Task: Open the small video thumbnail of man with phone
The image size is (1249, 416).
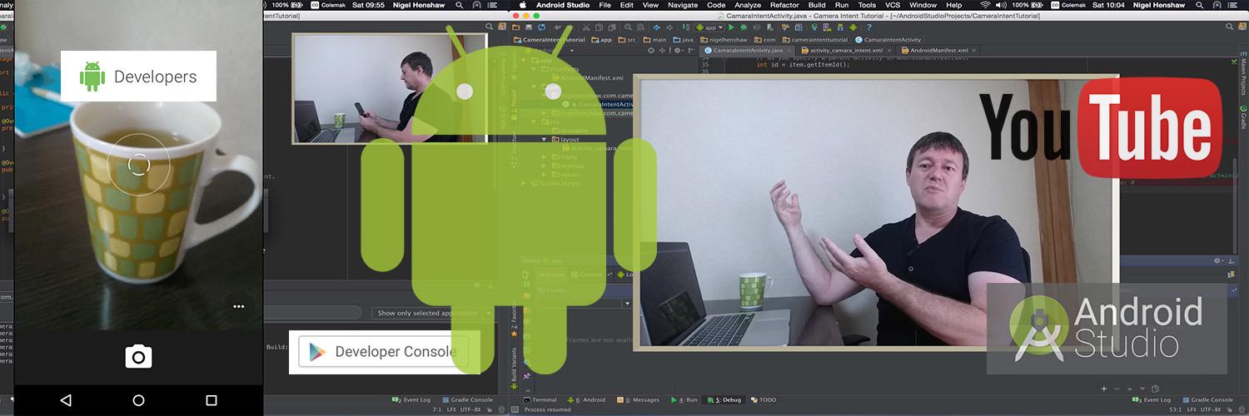Action: [x=389, y=89]
